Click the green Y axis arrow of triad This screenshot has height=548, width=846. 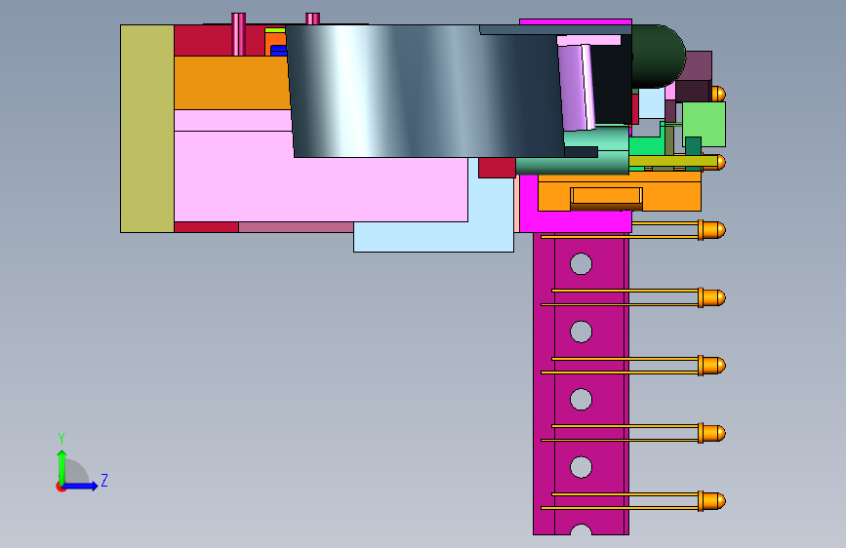[62, 467]
